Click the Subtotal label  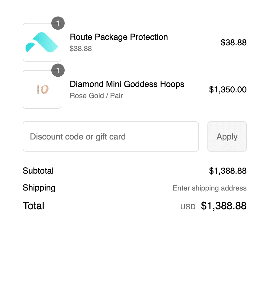click(x=38, y=171)
